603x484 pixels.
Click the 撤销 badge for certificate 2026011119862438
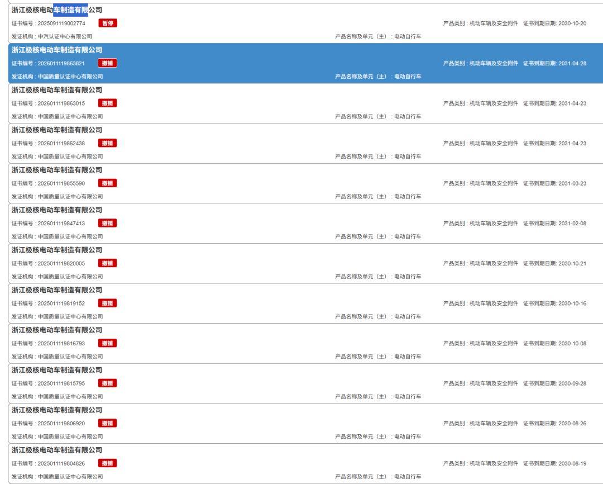coord(107,143)
